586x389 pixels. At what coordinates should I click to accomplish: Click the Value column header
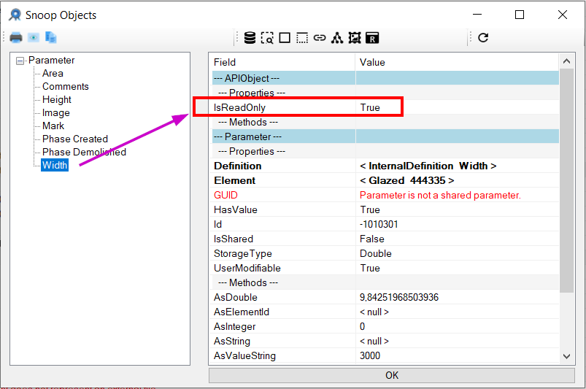click(x=457, y=62)
